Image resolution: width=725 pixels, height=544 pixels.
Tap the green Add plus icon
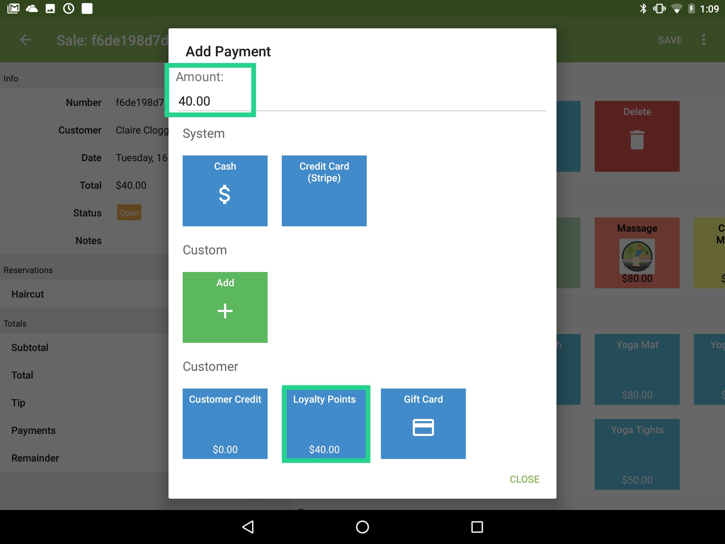click(x=225, y=311)
